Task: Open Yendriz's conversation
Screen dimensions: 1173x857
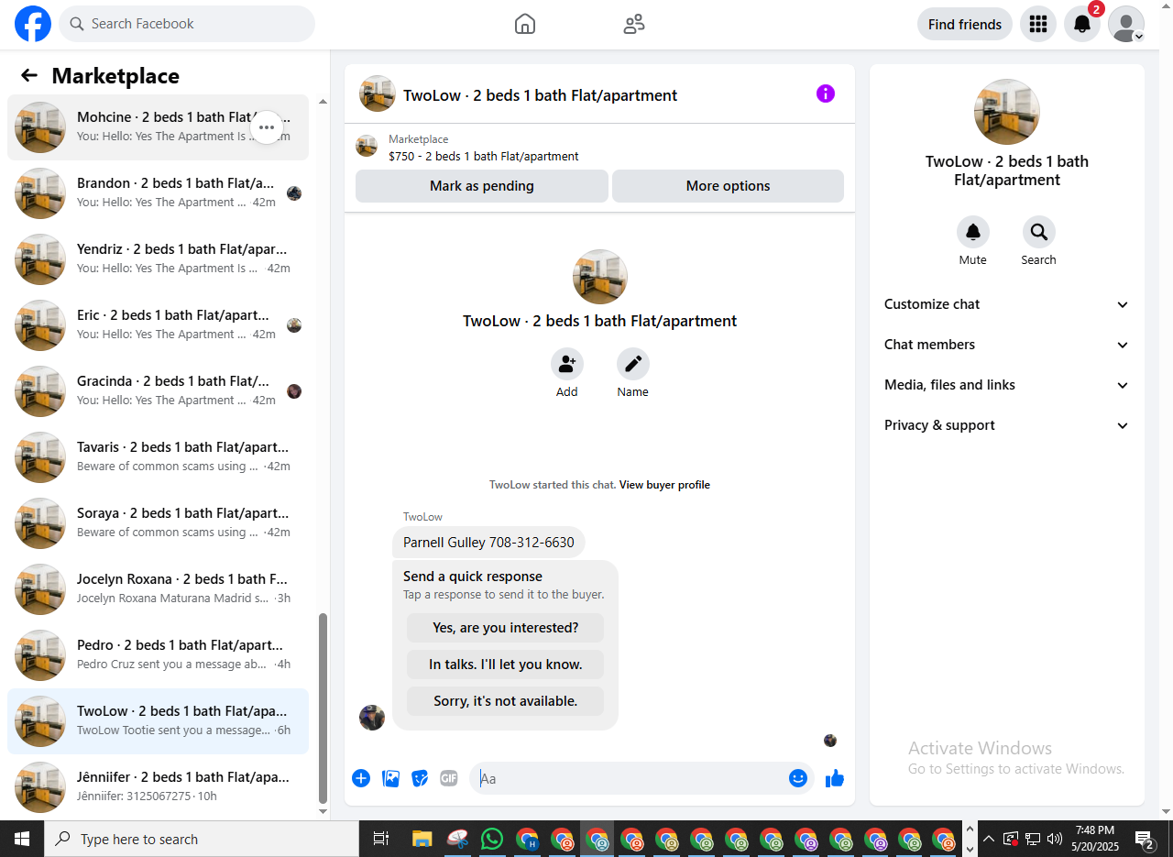Action: 158,259
